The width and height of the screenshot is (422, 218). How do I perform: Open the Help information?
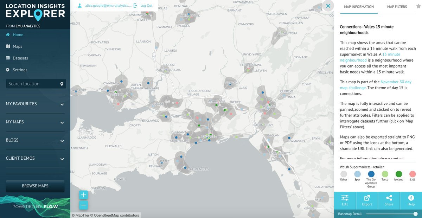[411, 200]
